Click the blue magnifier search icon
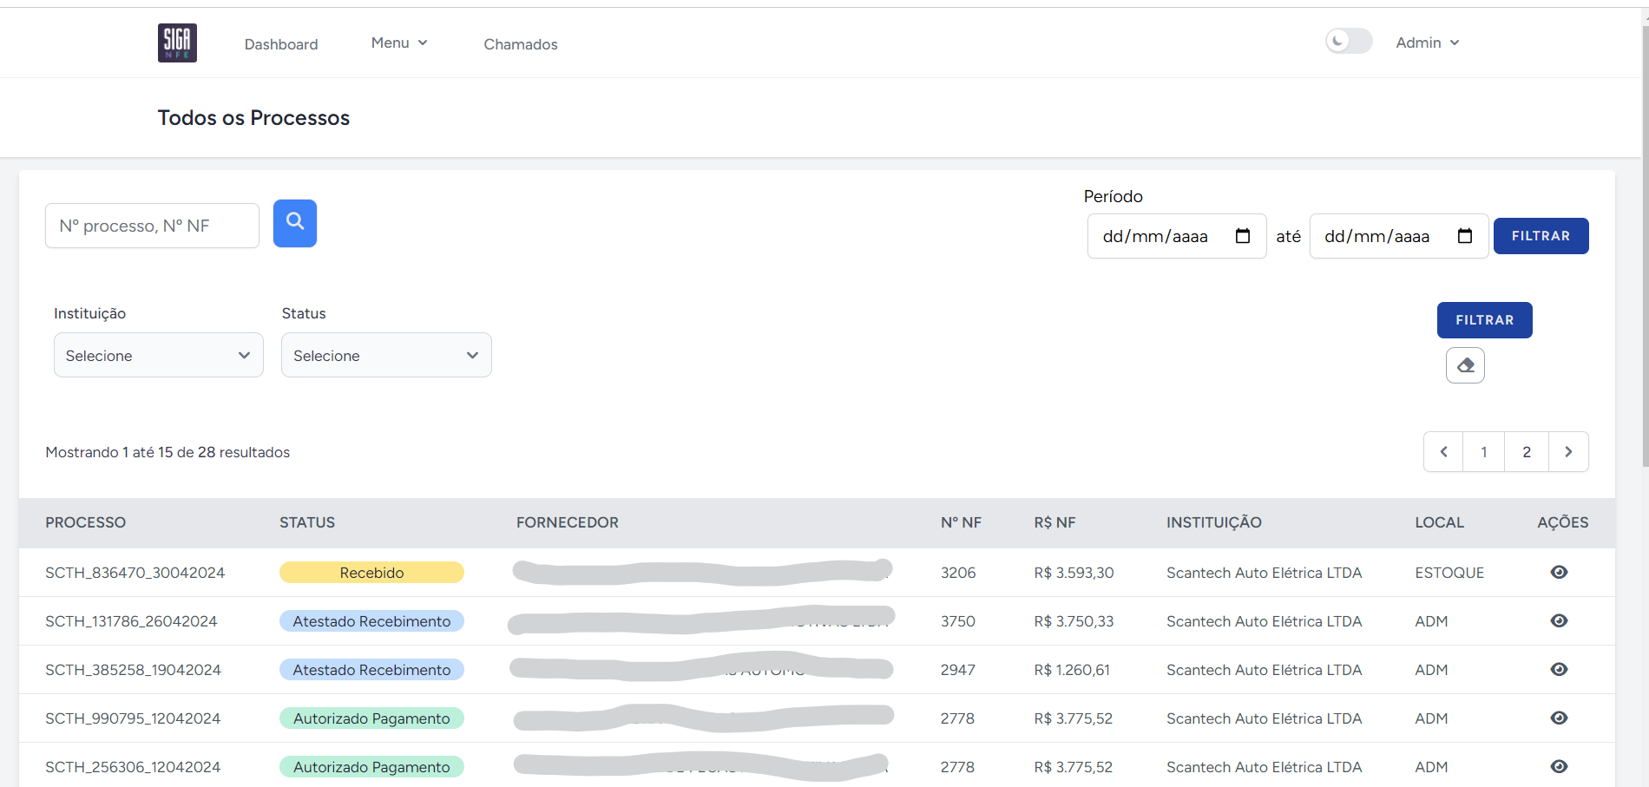This screenshot has height=787, width=1649. 295,223
